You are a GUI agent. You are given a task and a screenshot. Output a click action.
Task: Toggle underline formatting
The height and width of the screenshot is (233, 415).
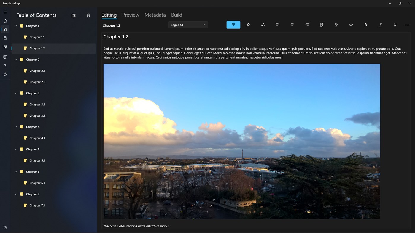click(395, 25)
